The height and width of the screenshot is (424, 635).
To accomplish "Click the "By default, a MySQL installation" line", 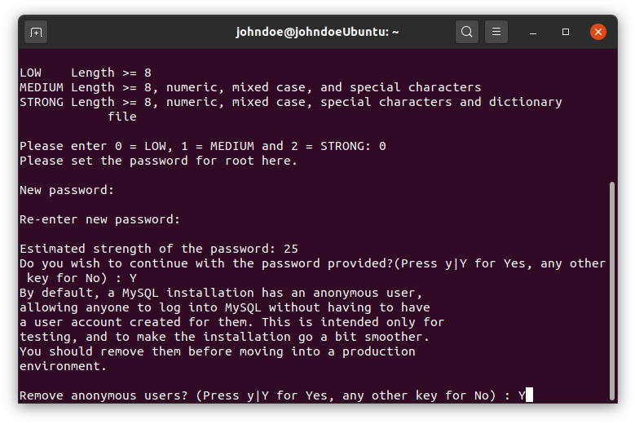I will click(x=221, y=293).
